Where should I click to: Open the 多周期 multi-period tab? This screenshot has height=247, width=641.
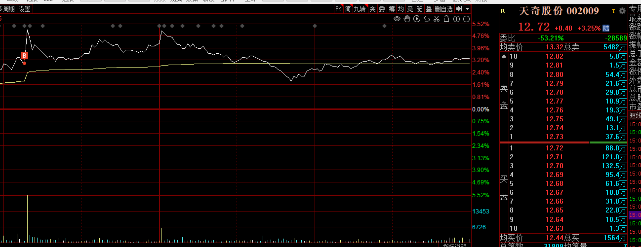tap(8, 9)
